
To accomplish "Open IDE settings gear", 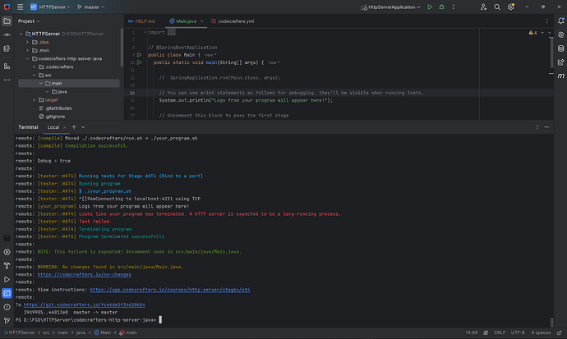I will point(510,7).
